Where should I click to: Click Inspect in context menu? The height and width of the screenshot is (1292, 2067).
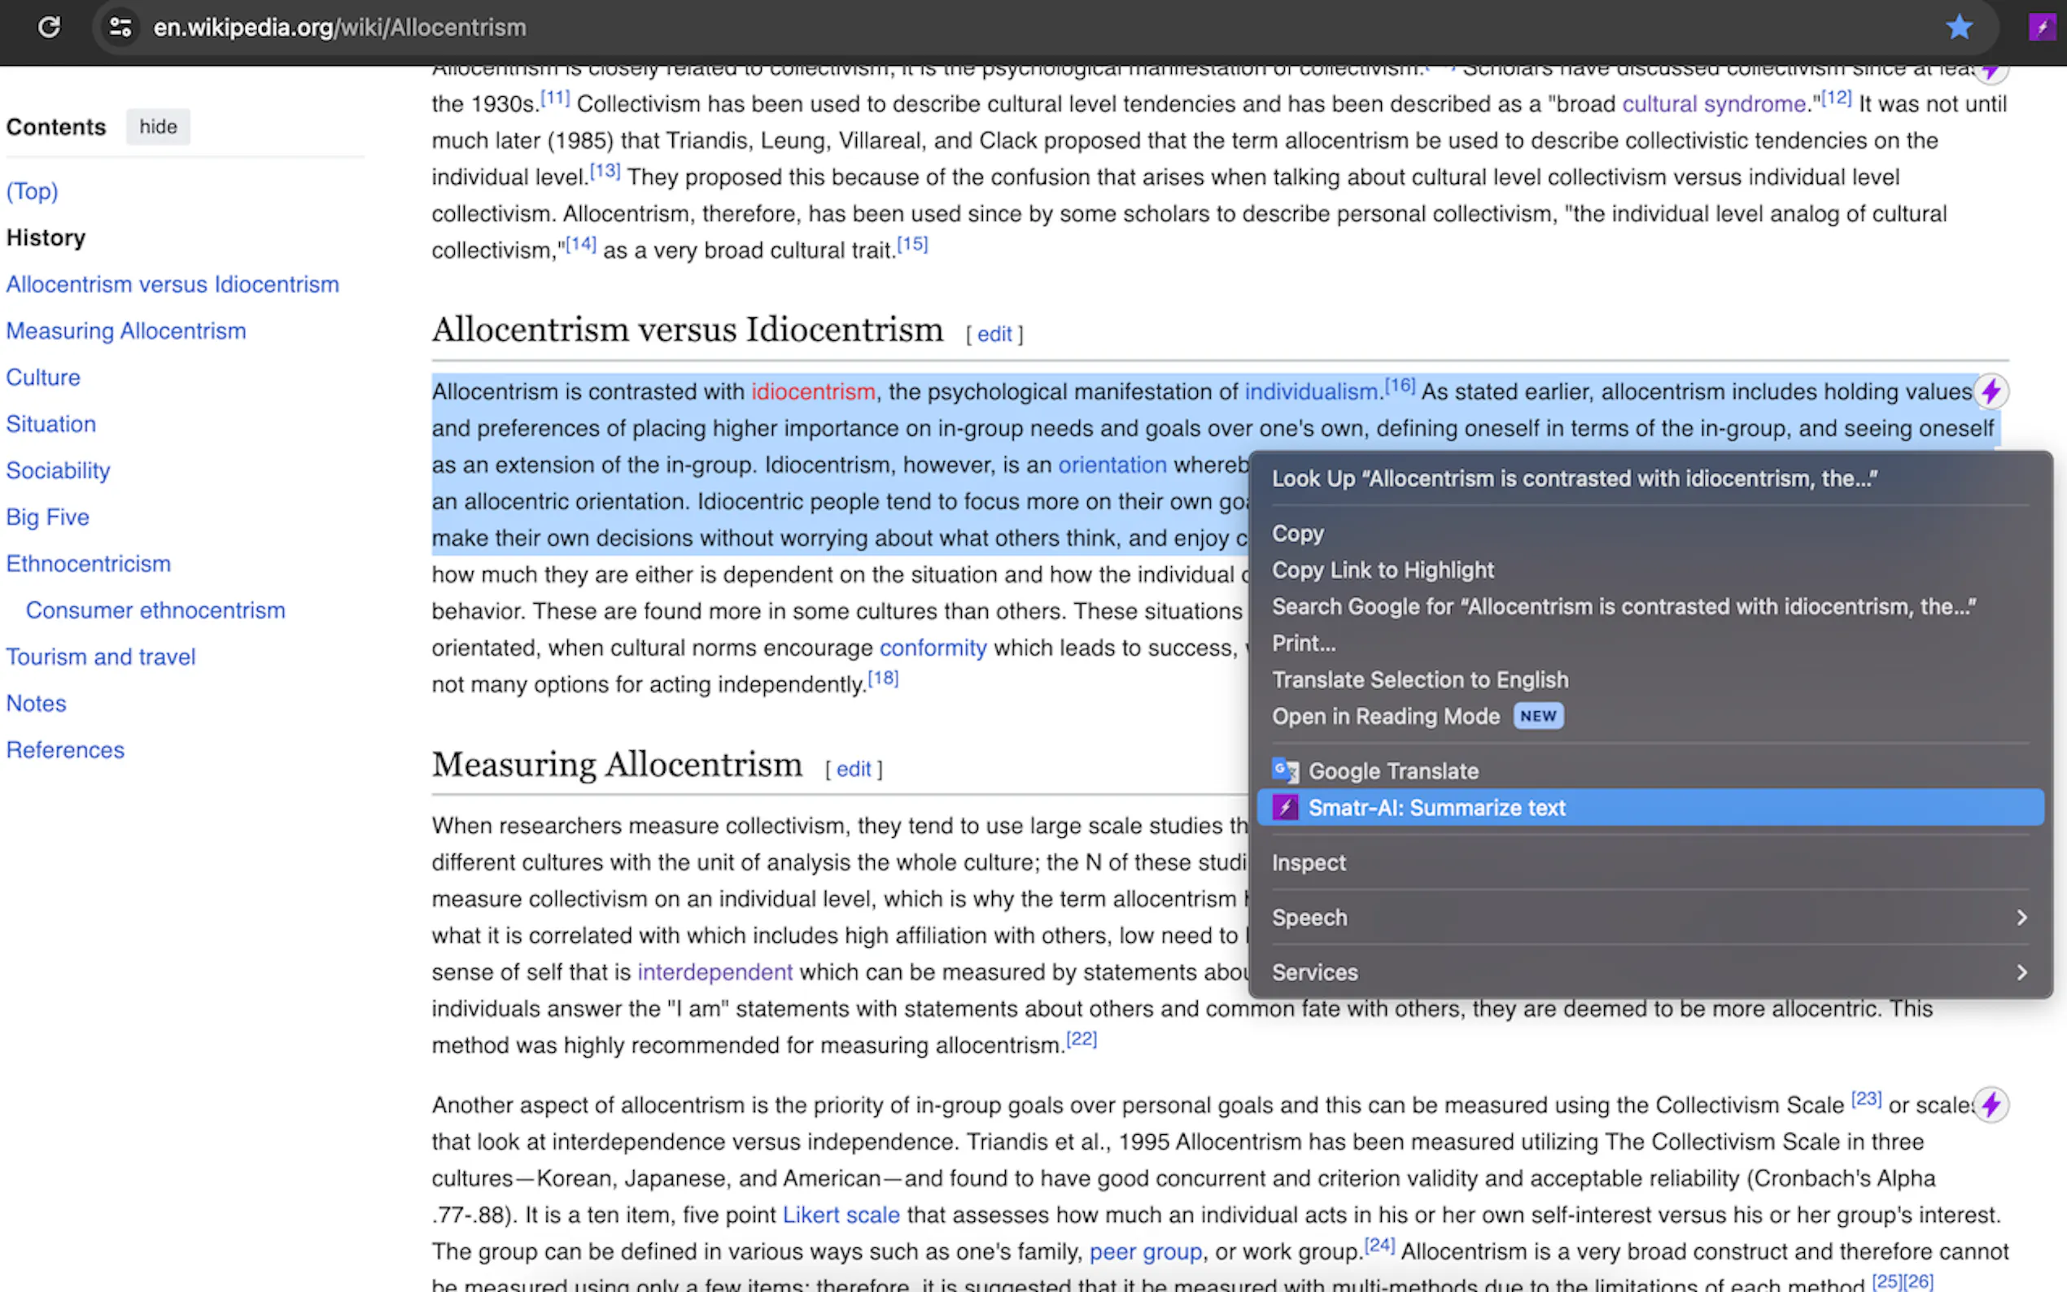(1309, 863)
